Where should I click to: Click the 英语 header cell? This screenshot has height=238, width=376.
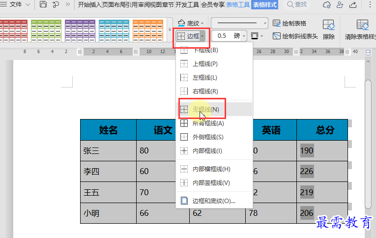[275, 130]
